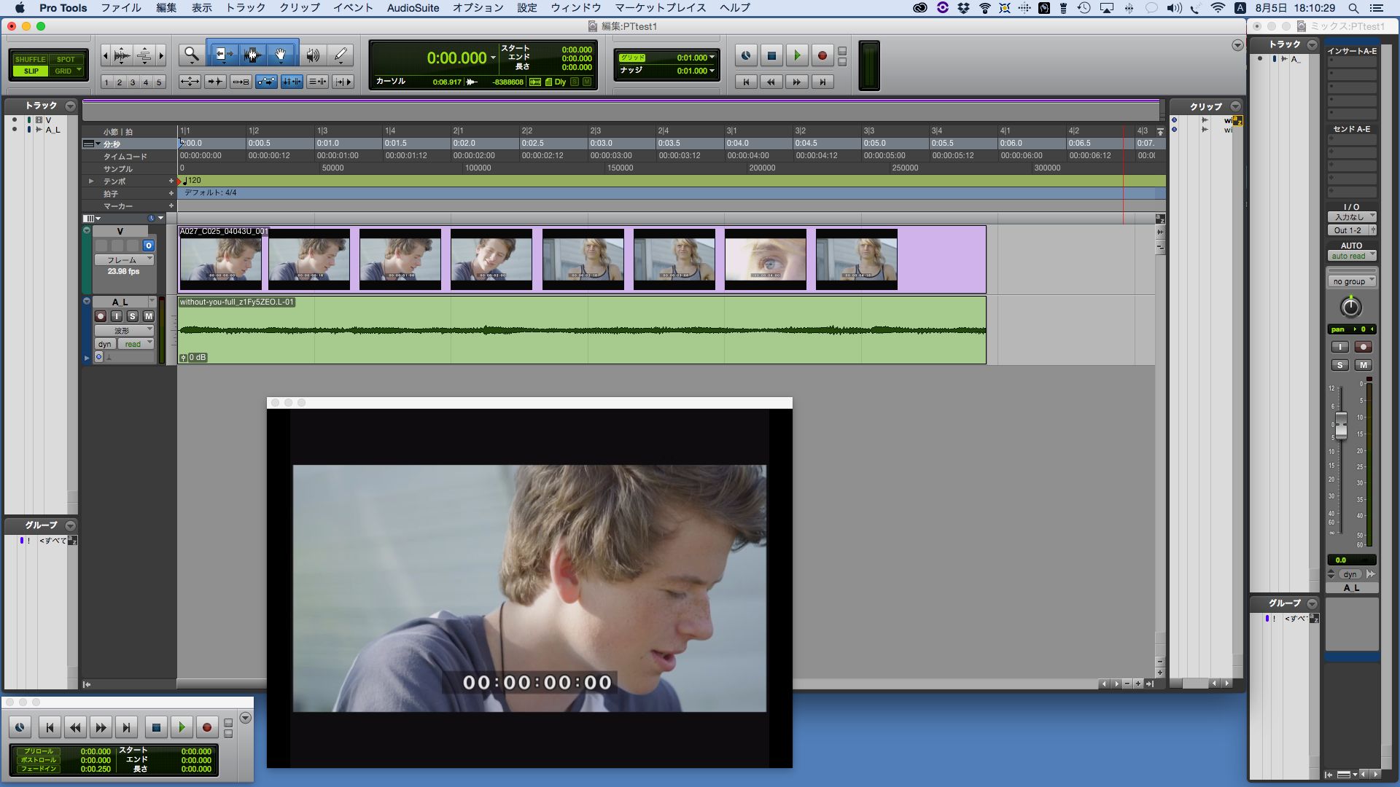The image size is (1400, 787).
Task: Mute the A_L track in Edit window
Action: [x=149, y=316]
